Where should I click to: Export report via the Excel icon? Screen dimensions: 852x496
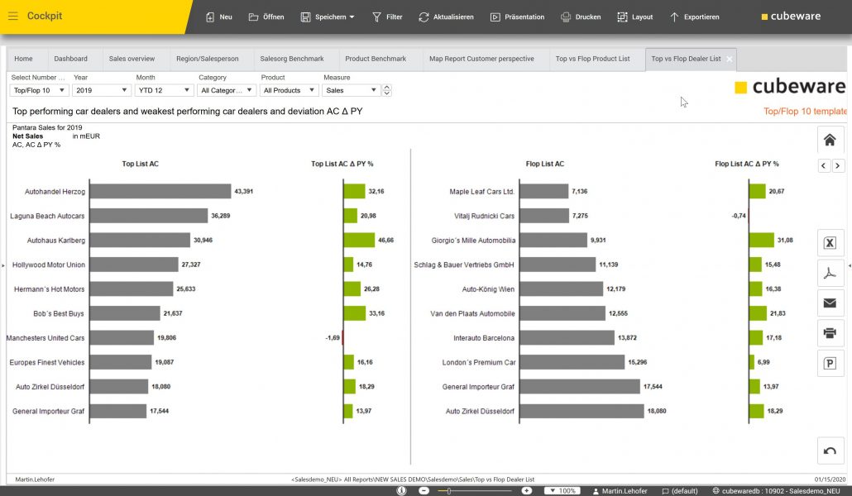point(830,244)
